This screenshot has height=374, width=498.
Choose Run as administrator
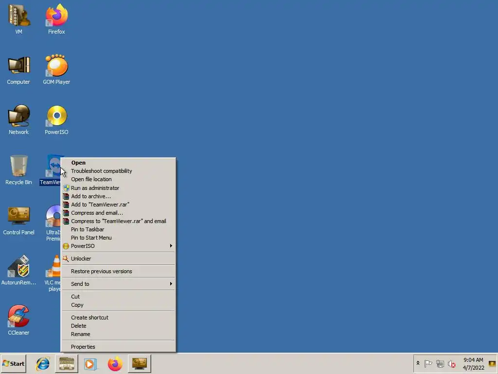pos(118,188)
